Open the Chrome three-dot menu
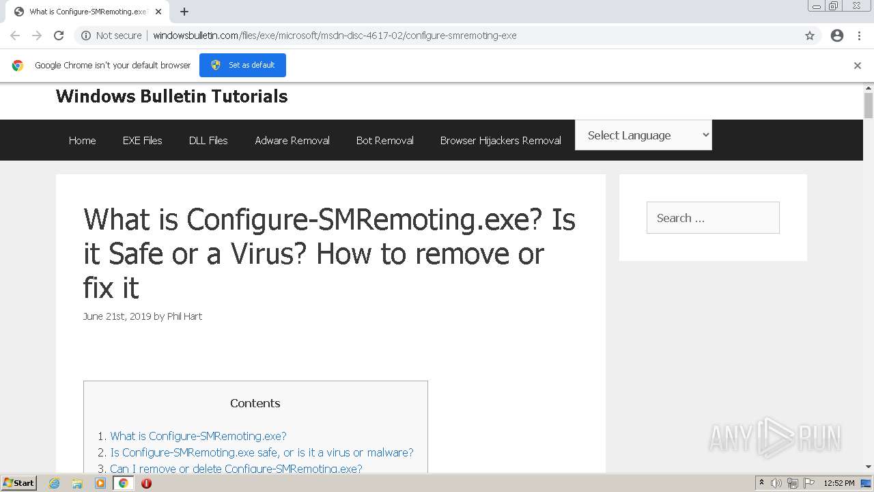Viewport: 874px width, 492px height. point(860,36)
